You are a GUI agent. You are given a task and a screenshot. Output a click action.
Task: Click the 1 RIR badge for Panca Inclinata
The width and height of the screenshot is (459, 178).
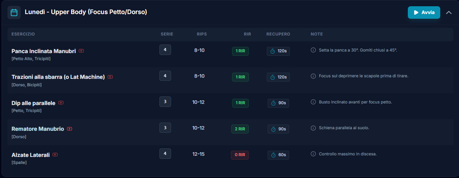click(240, 51)
